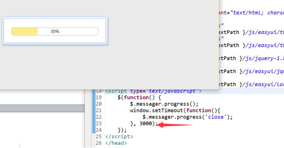The height and width of the screenshot is (148, 284).
Task: Click the 'close' string on line 22
Action: pos(216,117)
